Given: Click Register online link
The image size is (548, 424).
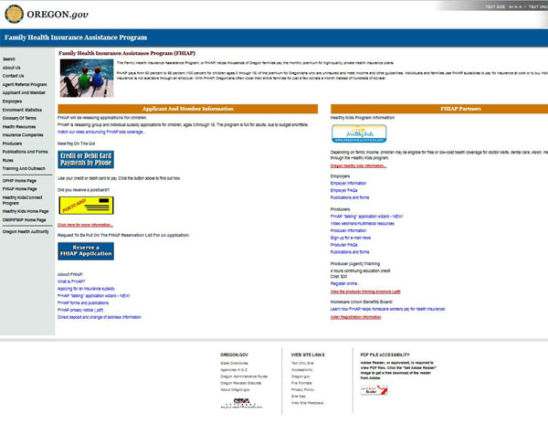Looking at the screenshot, I should pos(345,283).
